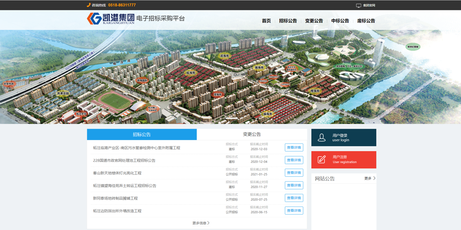Click the aerial community banner image
Viewport: 461px width, 230px height.
tap(230, 77)
